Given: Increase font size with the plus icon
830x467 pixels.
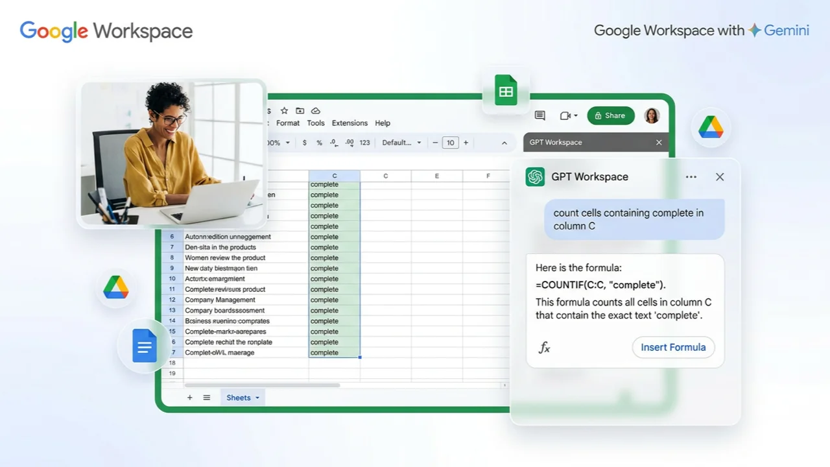Looking at the screenshot, I should pyautogui.click(x=466, y=143).
